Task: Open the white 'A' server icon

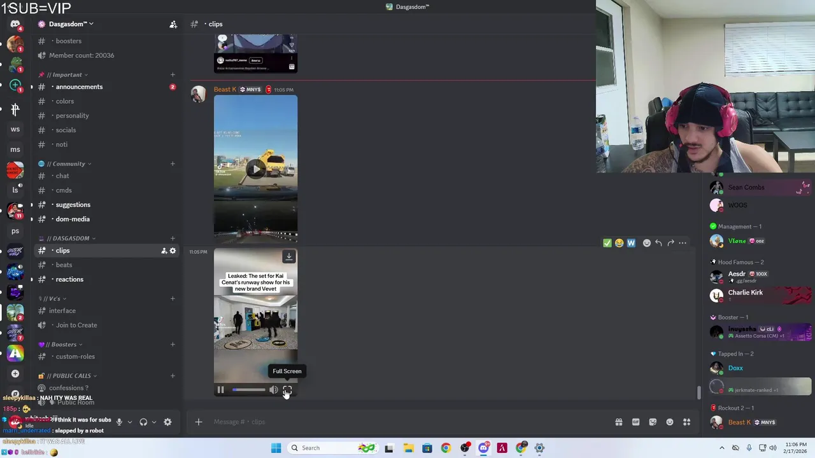Action: pyautogui.click(x=15, y=354)
